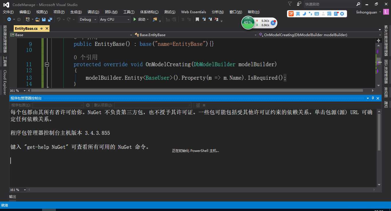Viewport: 391px width, 211px height.
Task: Click the notifications filter funnel icon
Action: tap(290, 4)
